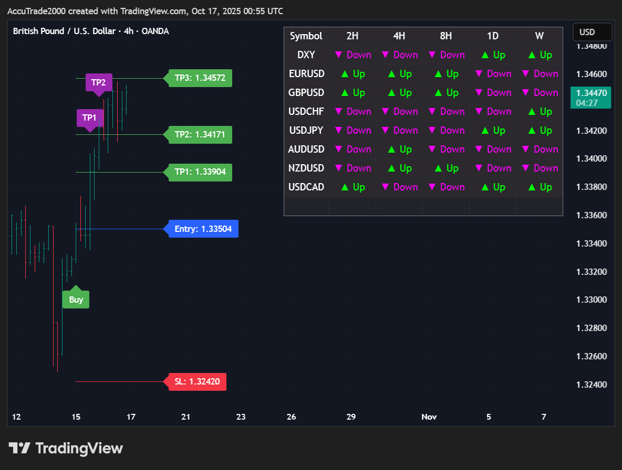Click the TP1: 1.33904 target label
This screenshot has height=470, width=622.
(200, 172)
